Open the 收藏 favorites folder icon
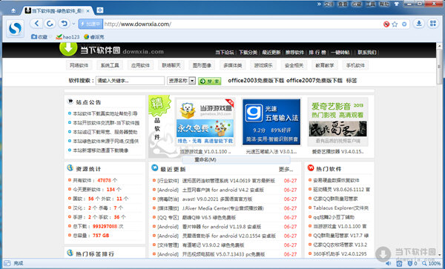The height and width of the screenshot is (269, 445). 34,37
